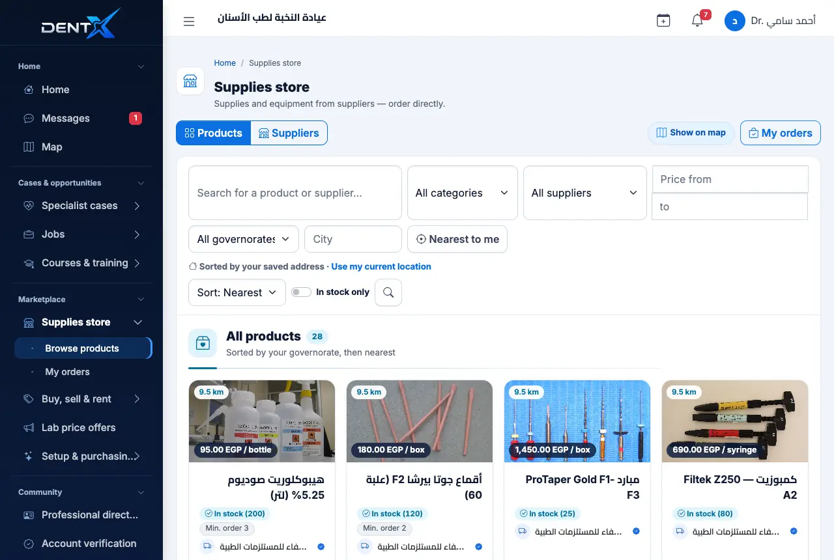Click the DentX logo
834x560 pixels.
pos(81,23)
